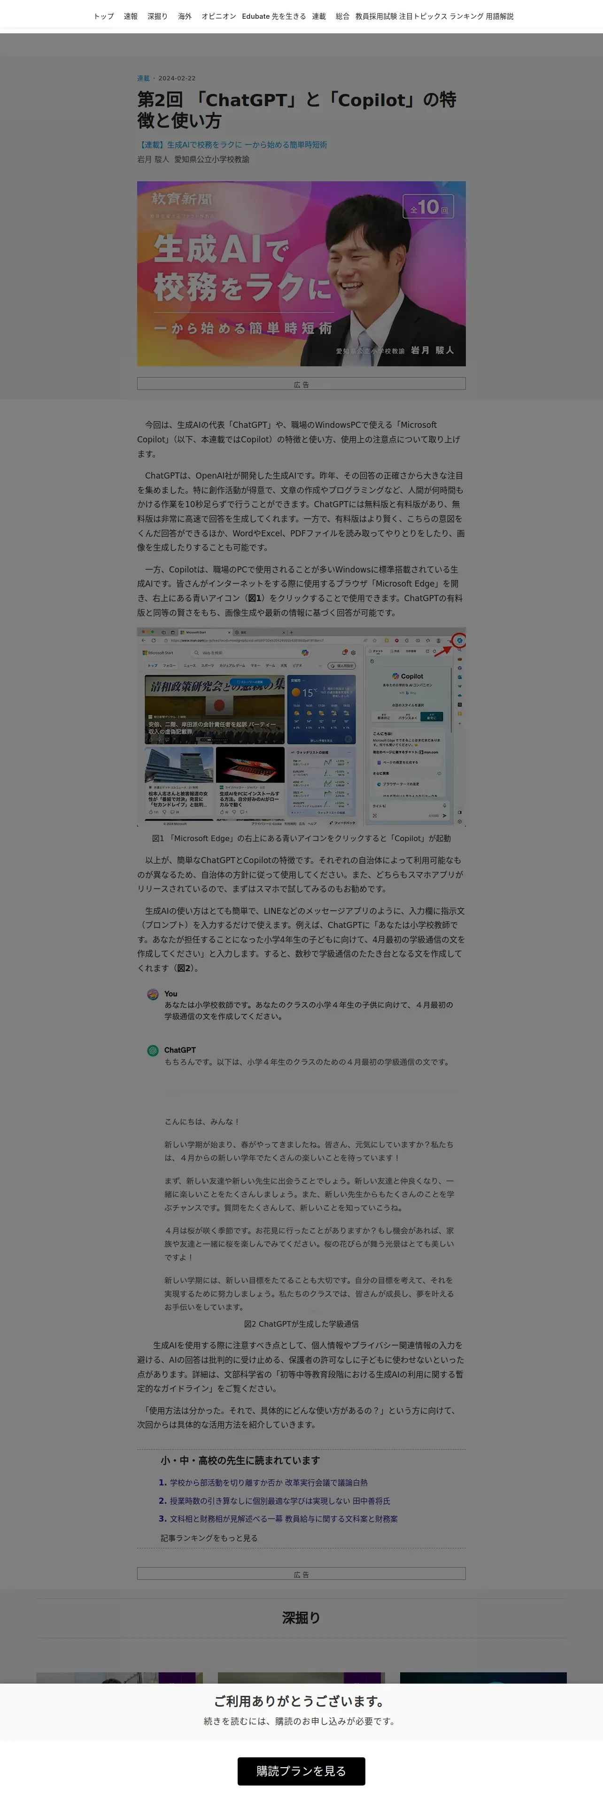Click the You user avatar in the chat figure
The image size is (603, 1809).
click(152, 994)
